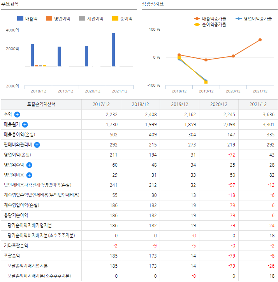Click the 2021/12 sales growth data point
The image size is (278, 282).
point(260,40)
